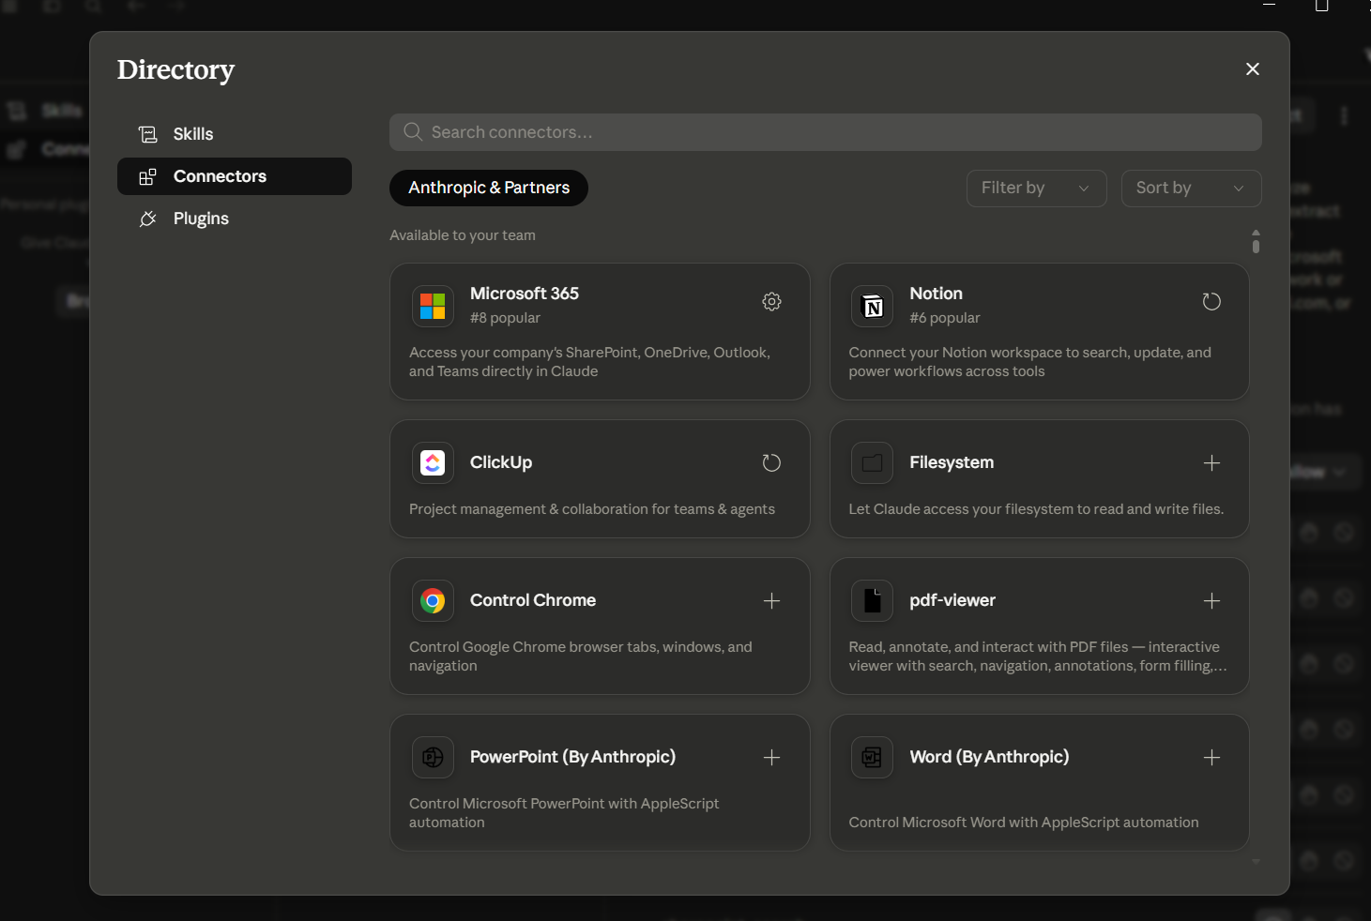This screenshot has width=1371, height=921.
Task: Close the Directory dialog
Action: coord(1252,69)
